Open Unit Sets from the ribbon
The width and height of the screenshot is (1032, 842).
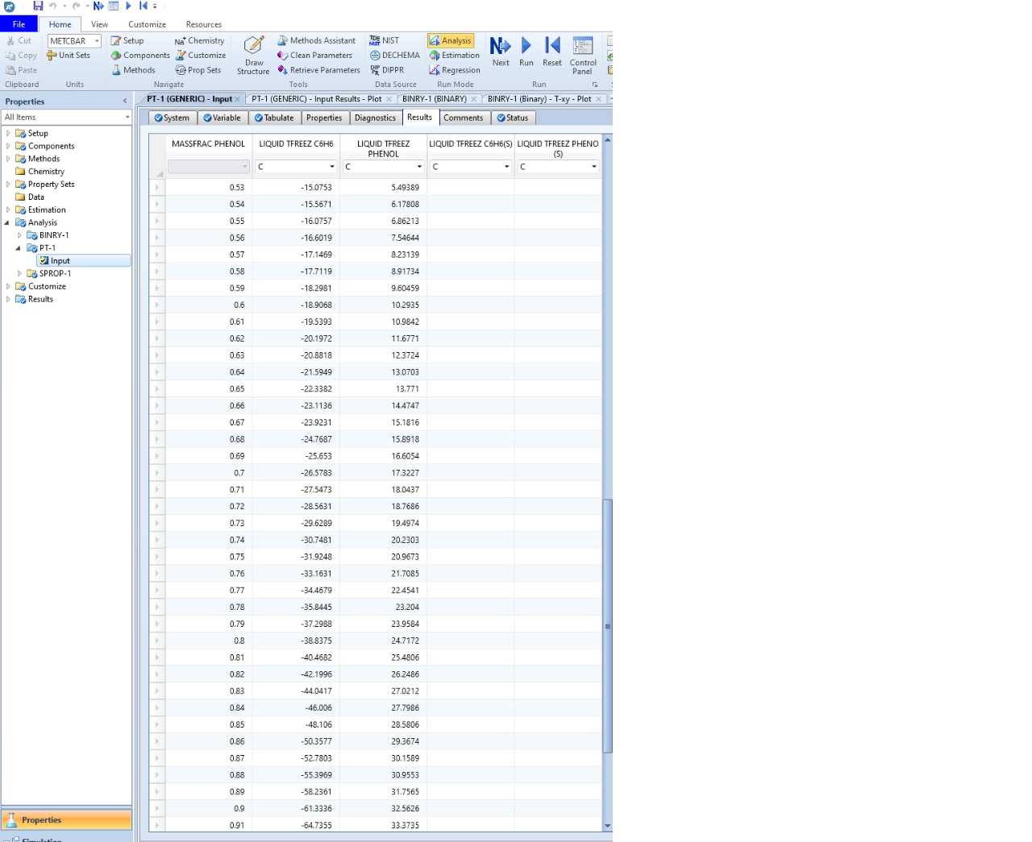coord(69,56)
